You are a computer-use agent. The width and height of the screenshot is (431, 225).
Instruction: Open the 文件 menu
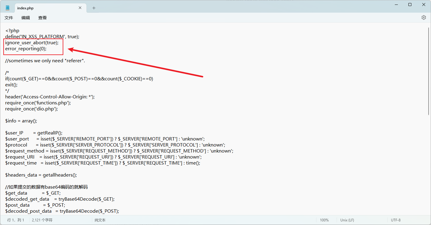(9, 18)
